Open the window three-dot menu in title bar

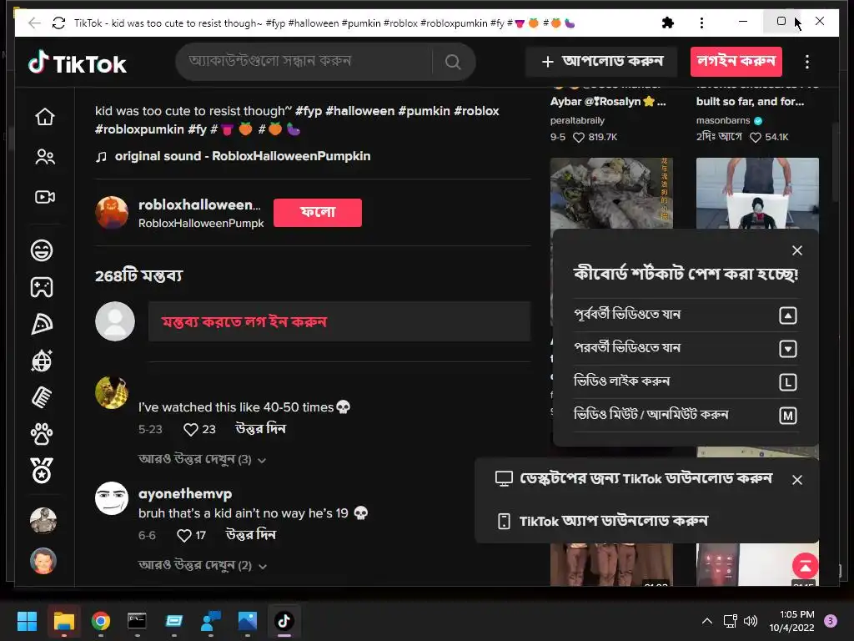701,23
